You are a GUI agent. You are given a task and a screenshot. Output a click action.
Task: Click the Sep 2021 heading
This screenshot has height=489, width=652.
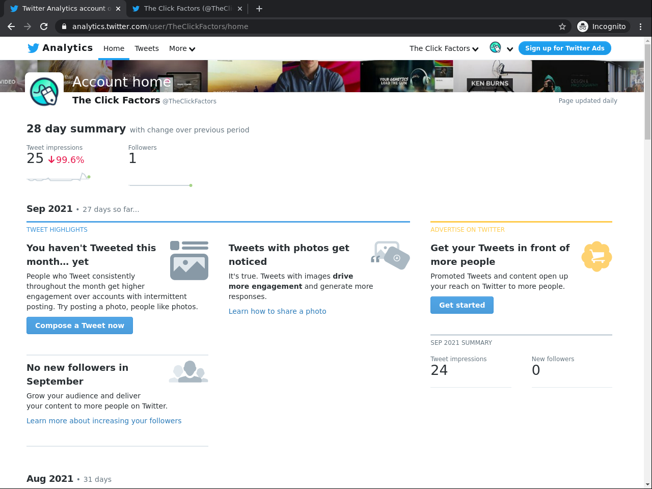pyautogui.click(x=49, y=209)
